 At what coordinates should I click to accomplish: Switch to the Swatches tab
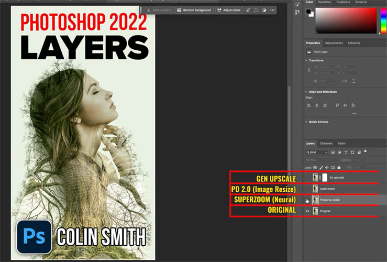(x=325, y=2)
